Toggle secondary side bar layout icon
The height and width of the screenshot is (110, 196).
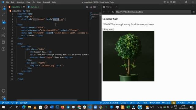click(171, 2)
